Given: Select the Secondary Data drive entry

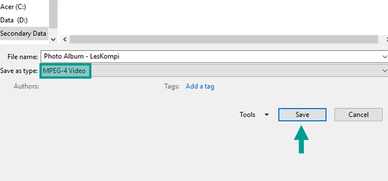Looking at the screenshot, I should 23,33.
